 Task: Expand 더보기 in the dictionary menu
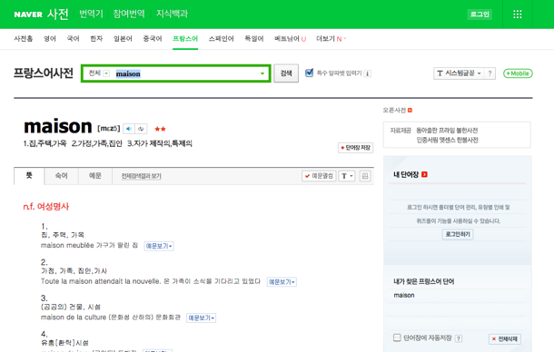(331, 38)
